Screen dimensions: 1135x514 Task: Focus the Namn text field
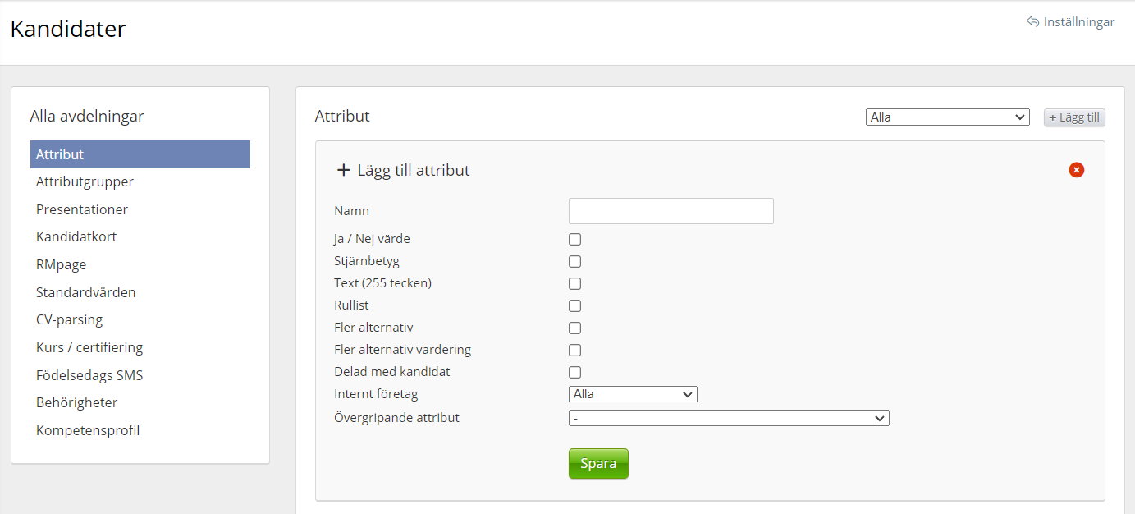[x=670, y=211]
